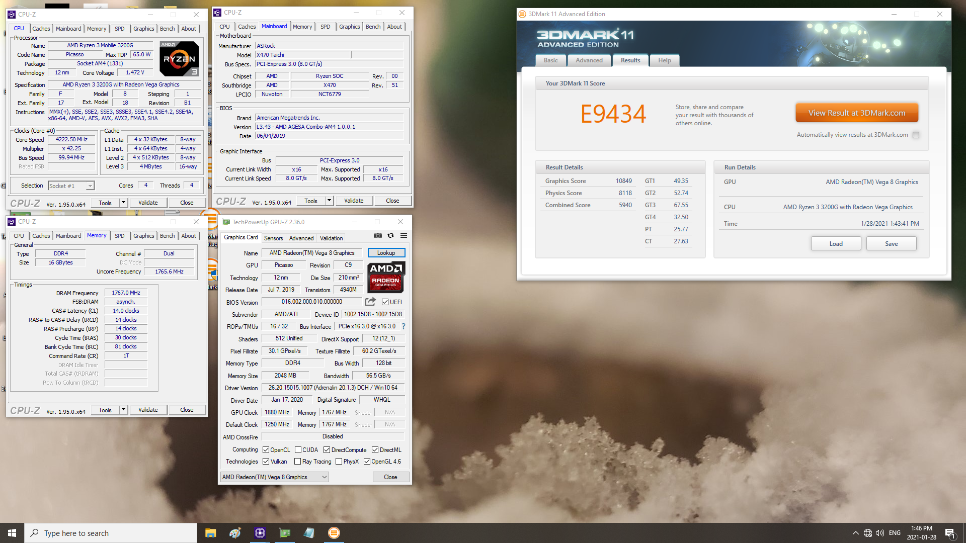Click the Graphics Score value 10849
This screenshot has height=543, width=966.
(x=623, y=181)
